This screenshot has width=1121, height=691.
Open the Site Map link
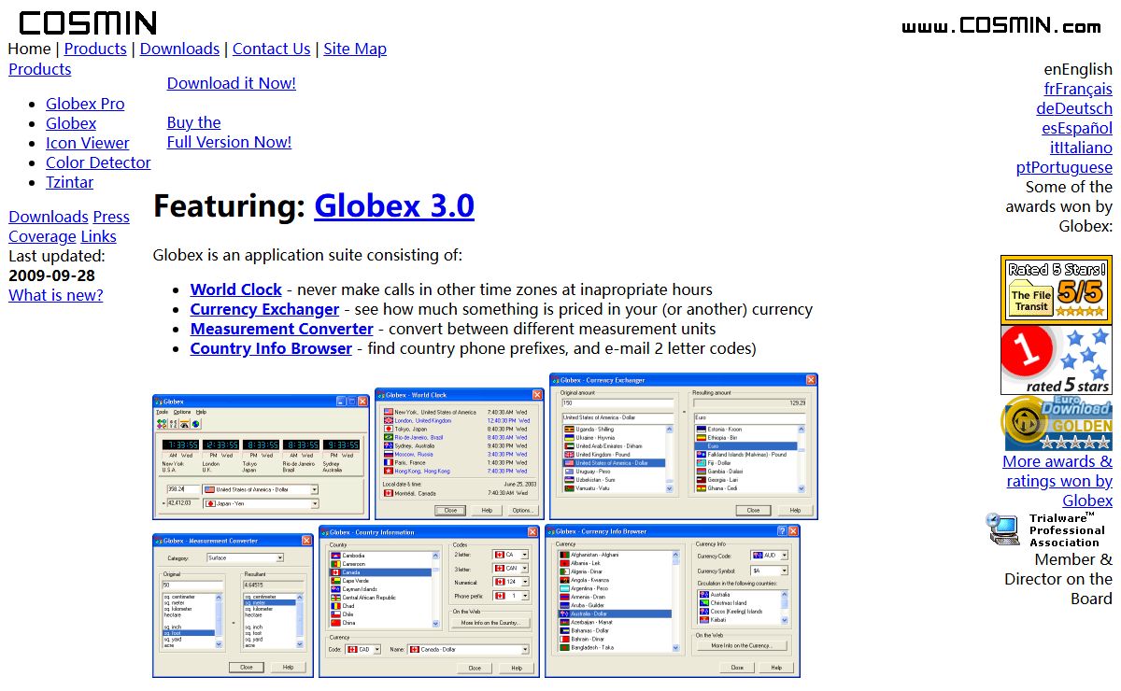click(355, 49)
